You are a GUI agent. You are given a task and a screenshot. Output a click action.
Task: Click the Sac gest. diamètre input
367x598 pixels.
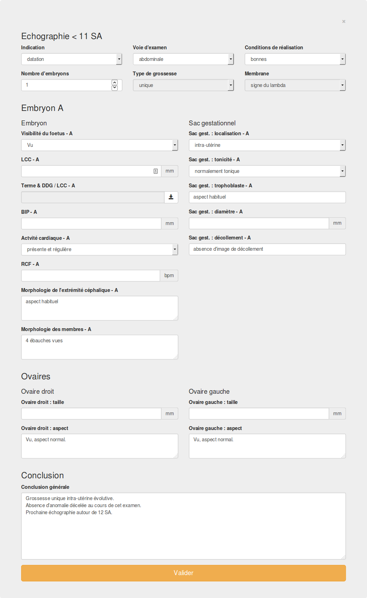point(259,223)
